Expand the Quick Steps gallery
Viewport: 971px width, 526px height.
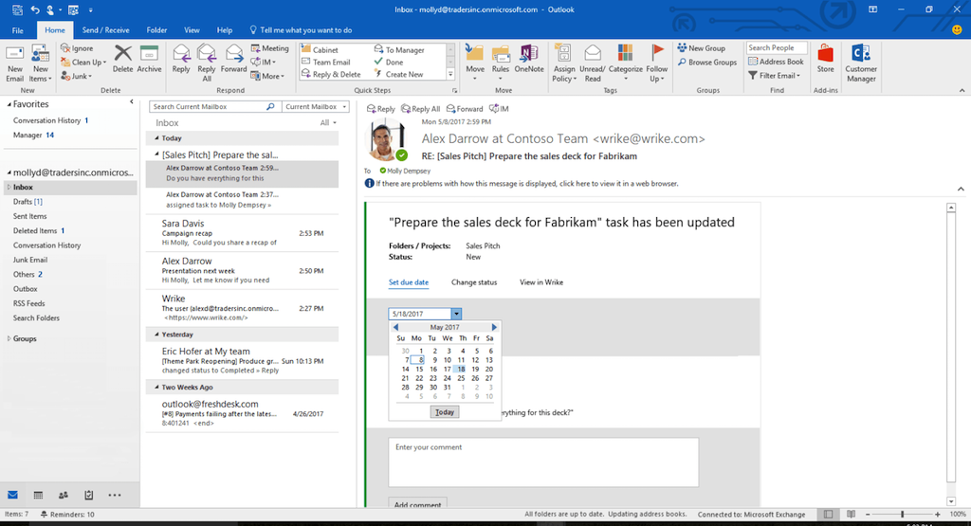[x=450, y=74]
